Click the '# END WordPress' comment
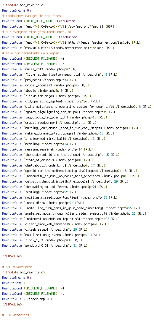 (16, 315)
